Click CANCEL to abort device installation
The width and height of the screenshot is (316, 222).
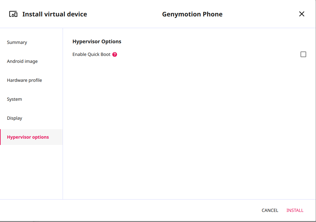point(270,210)
